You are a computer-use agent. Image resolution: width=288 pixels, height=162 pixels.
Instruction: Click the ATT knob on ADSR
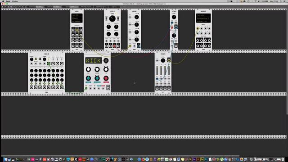tap(136, 17)
